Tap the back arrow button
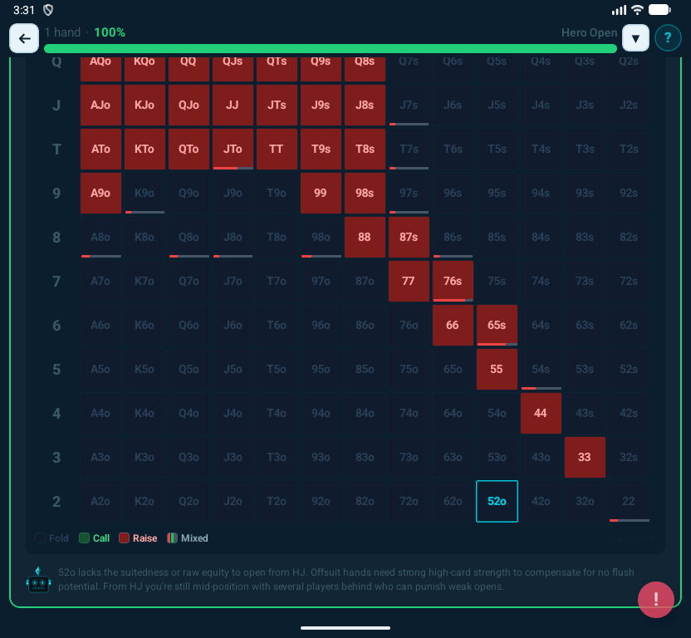Image resolution: width=691 pixels, height=638 pixels. (x=25, y=38)
